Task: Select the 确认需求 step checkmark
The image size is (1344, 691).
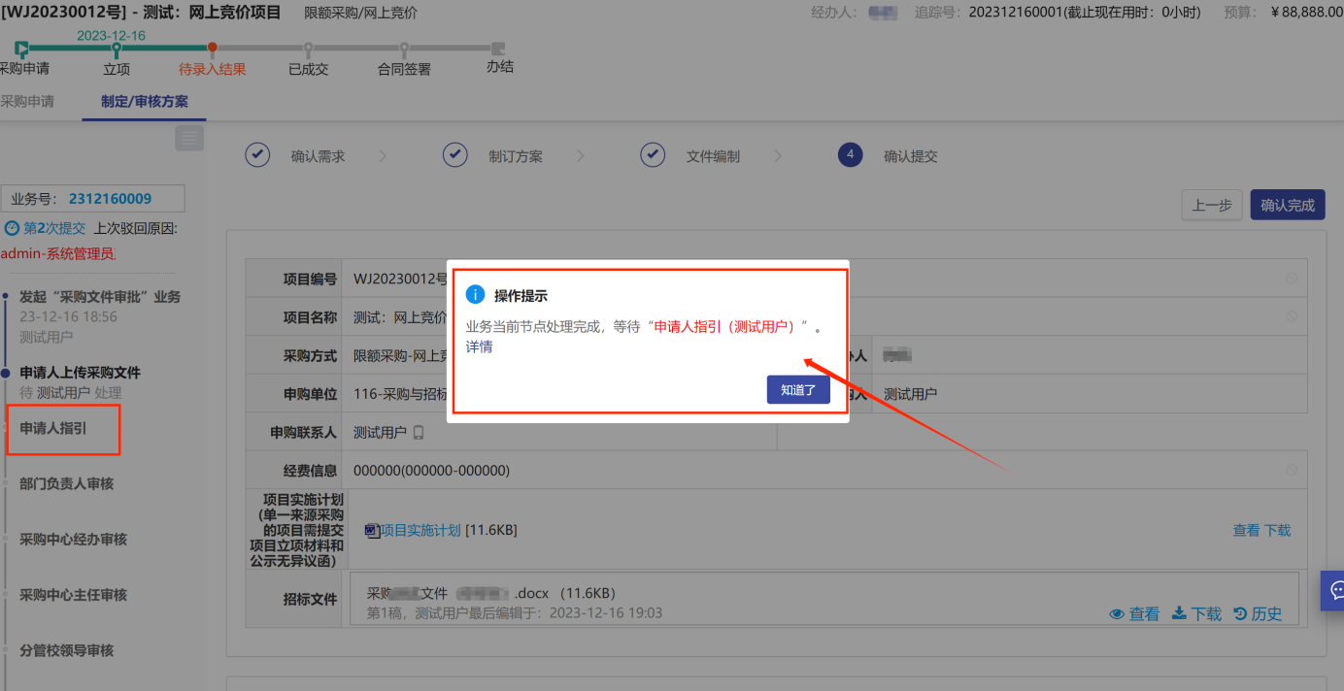Action: pos(257,155)
